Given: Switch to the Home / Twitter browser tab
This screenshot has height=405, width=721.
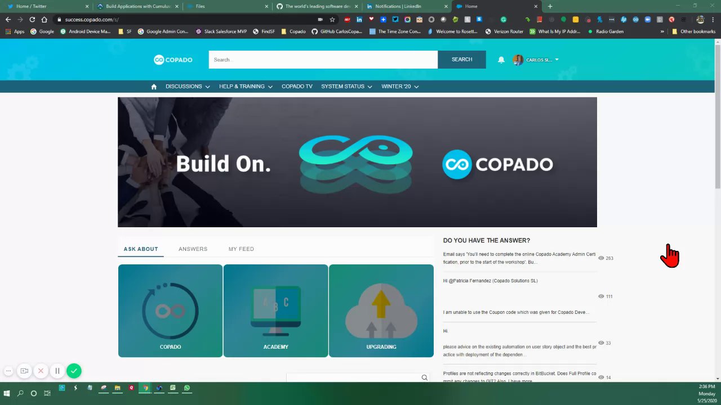Looking at the screenshot, I should [47, 6].
